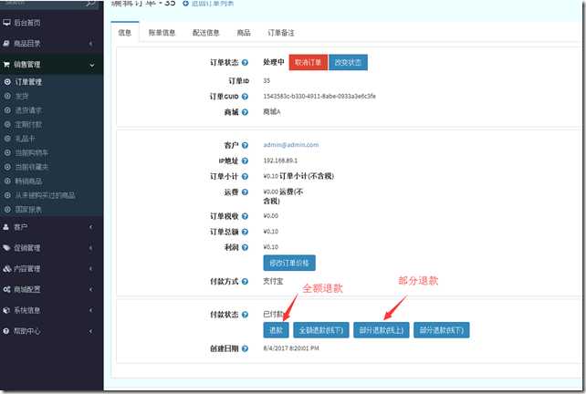This screenshot has height=394, width=586.
Task: Expand the 促销管理 menu chevron
Action: (90, 248)
